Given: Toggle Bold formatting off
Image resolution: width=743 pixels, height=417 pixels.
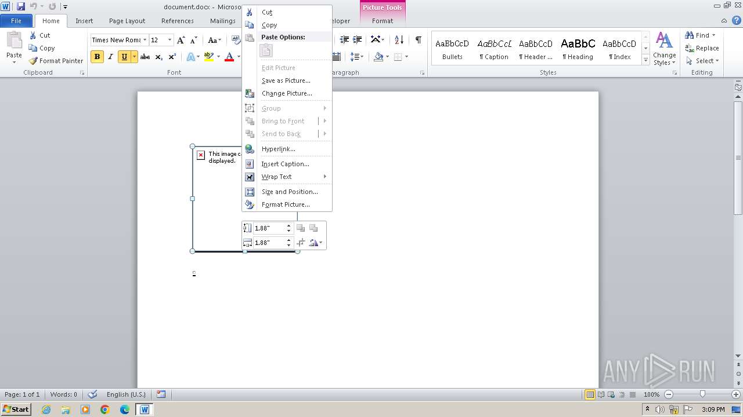Looking at the screenshot, I should click(97, 57).
